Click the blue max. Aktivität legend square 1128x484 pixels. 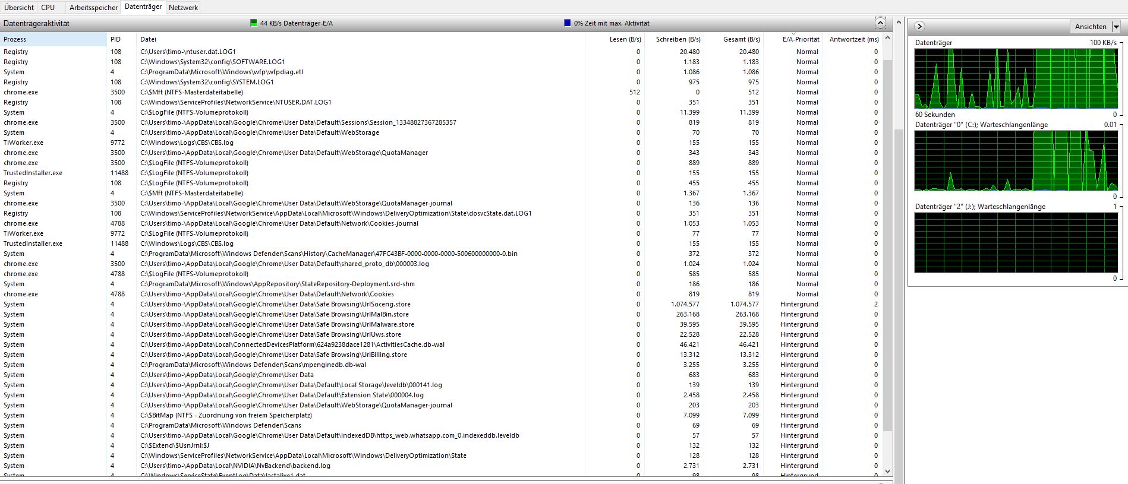point(568,23)
